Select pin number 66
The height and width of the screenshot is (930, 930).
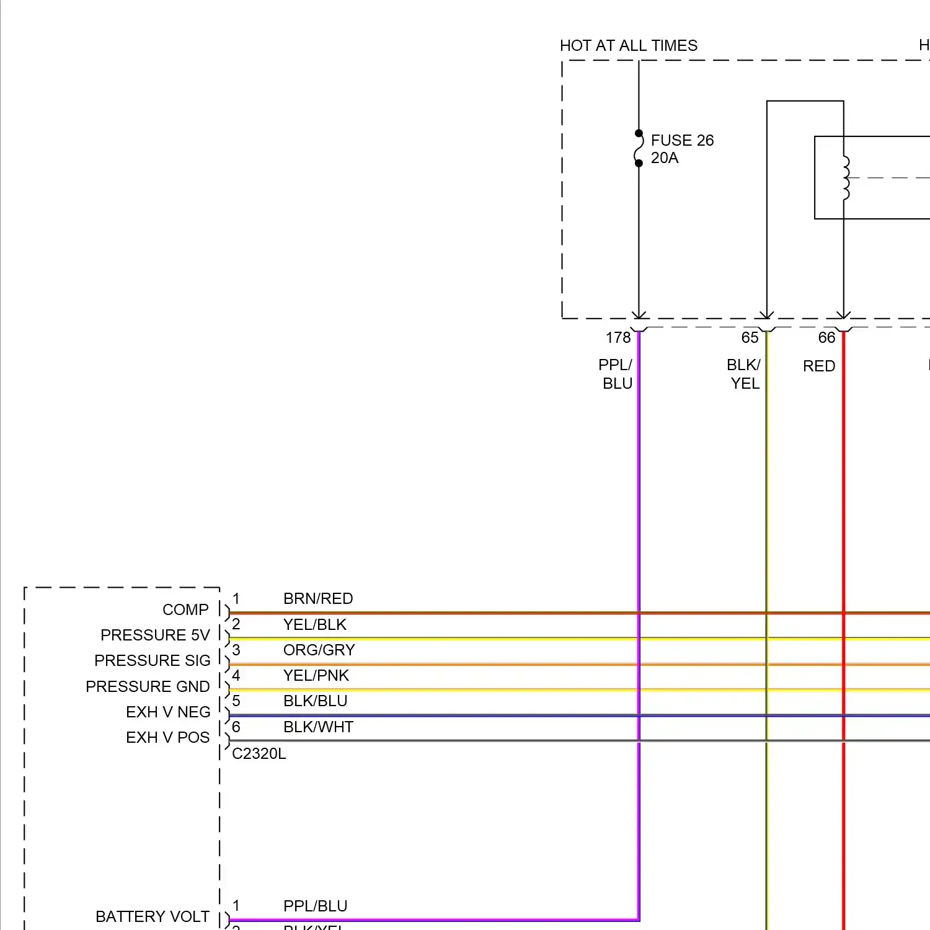click(x=826, y=337)
